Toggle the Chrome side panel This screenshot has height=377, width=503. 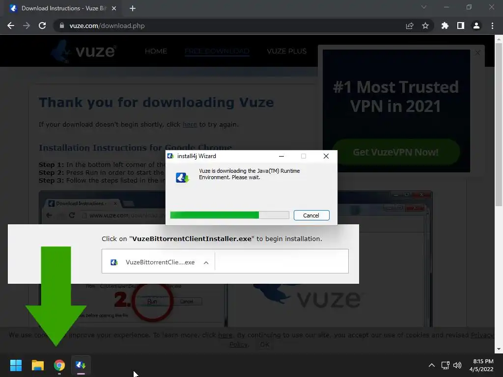[461, 26]
